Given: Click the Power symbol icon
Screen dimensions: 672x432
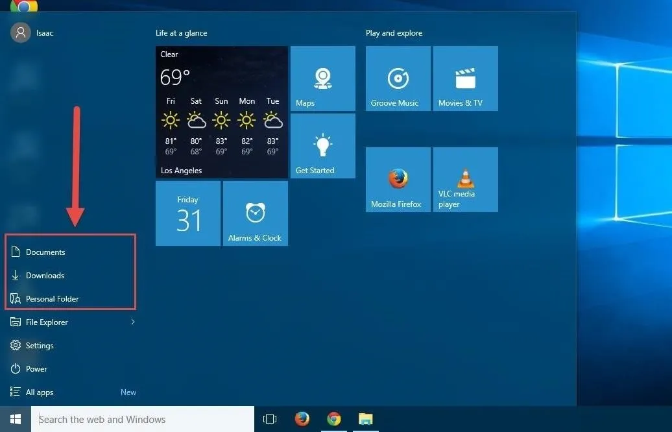Looking at the screenshot, I should [16, 368].
